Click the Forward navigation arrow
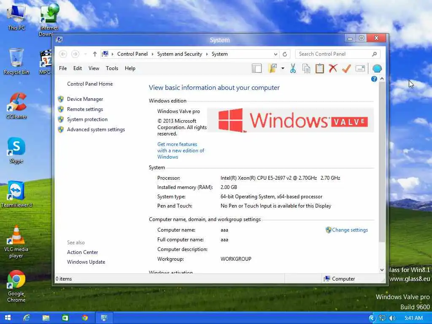This screenshot has height=324, width=432. click(x=75, y=54)
